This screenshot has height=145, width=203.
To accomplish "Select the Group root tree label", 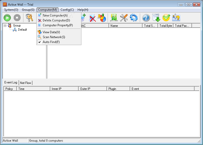I will coord(17,25).
